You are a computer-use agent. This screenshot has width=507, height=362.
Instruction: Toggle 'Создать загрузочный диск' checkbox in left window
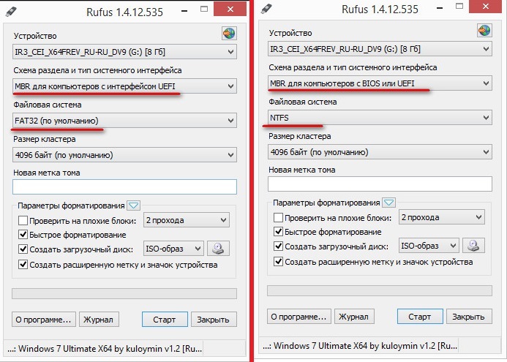coord(23,249)
